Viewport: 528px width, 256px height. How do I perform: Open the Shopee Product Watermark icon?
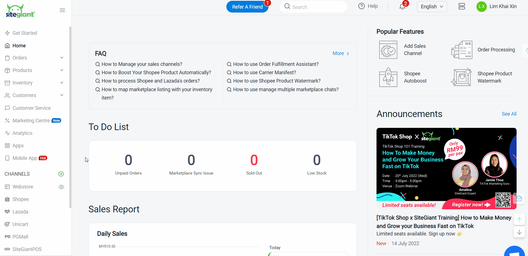461,77
